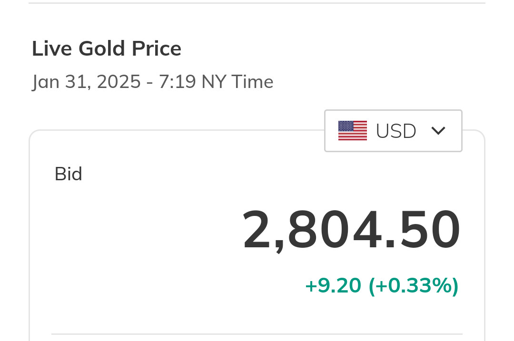Expand the currency chevron arrow
The height and width of the screenshot is (341, 514).
tap(438, 131)
